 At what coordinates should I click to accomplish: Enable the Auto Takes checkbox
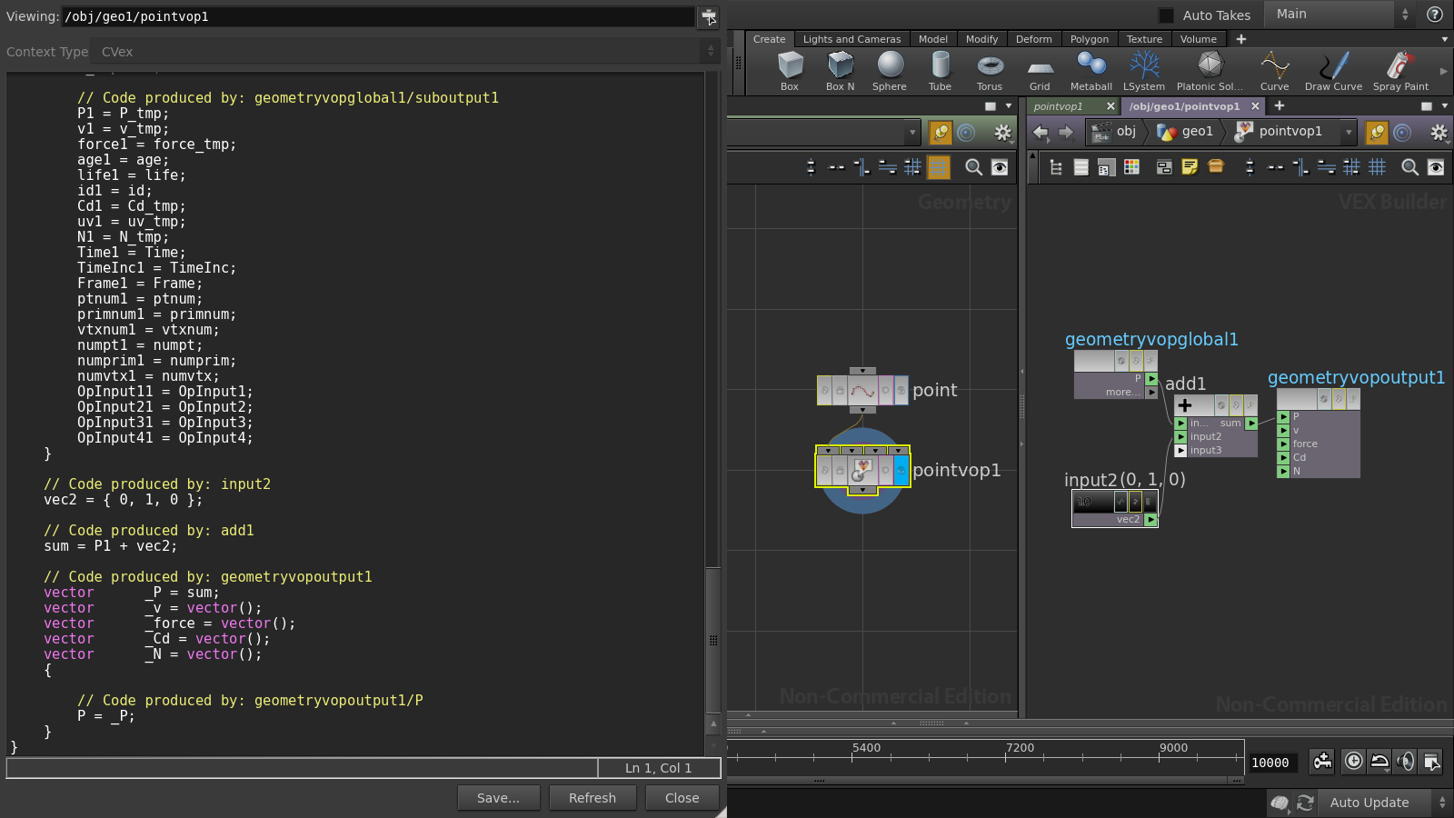point(1166,15)
